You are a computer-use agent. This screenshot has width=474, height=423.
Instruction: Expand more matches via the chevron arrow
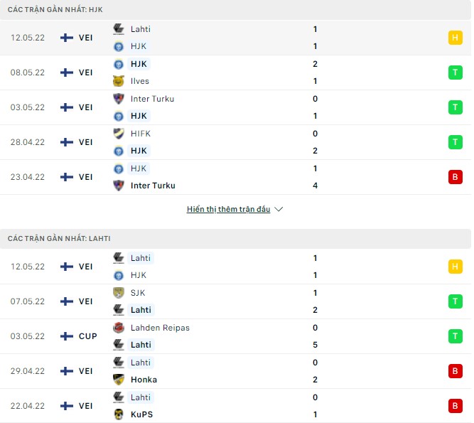279,210
